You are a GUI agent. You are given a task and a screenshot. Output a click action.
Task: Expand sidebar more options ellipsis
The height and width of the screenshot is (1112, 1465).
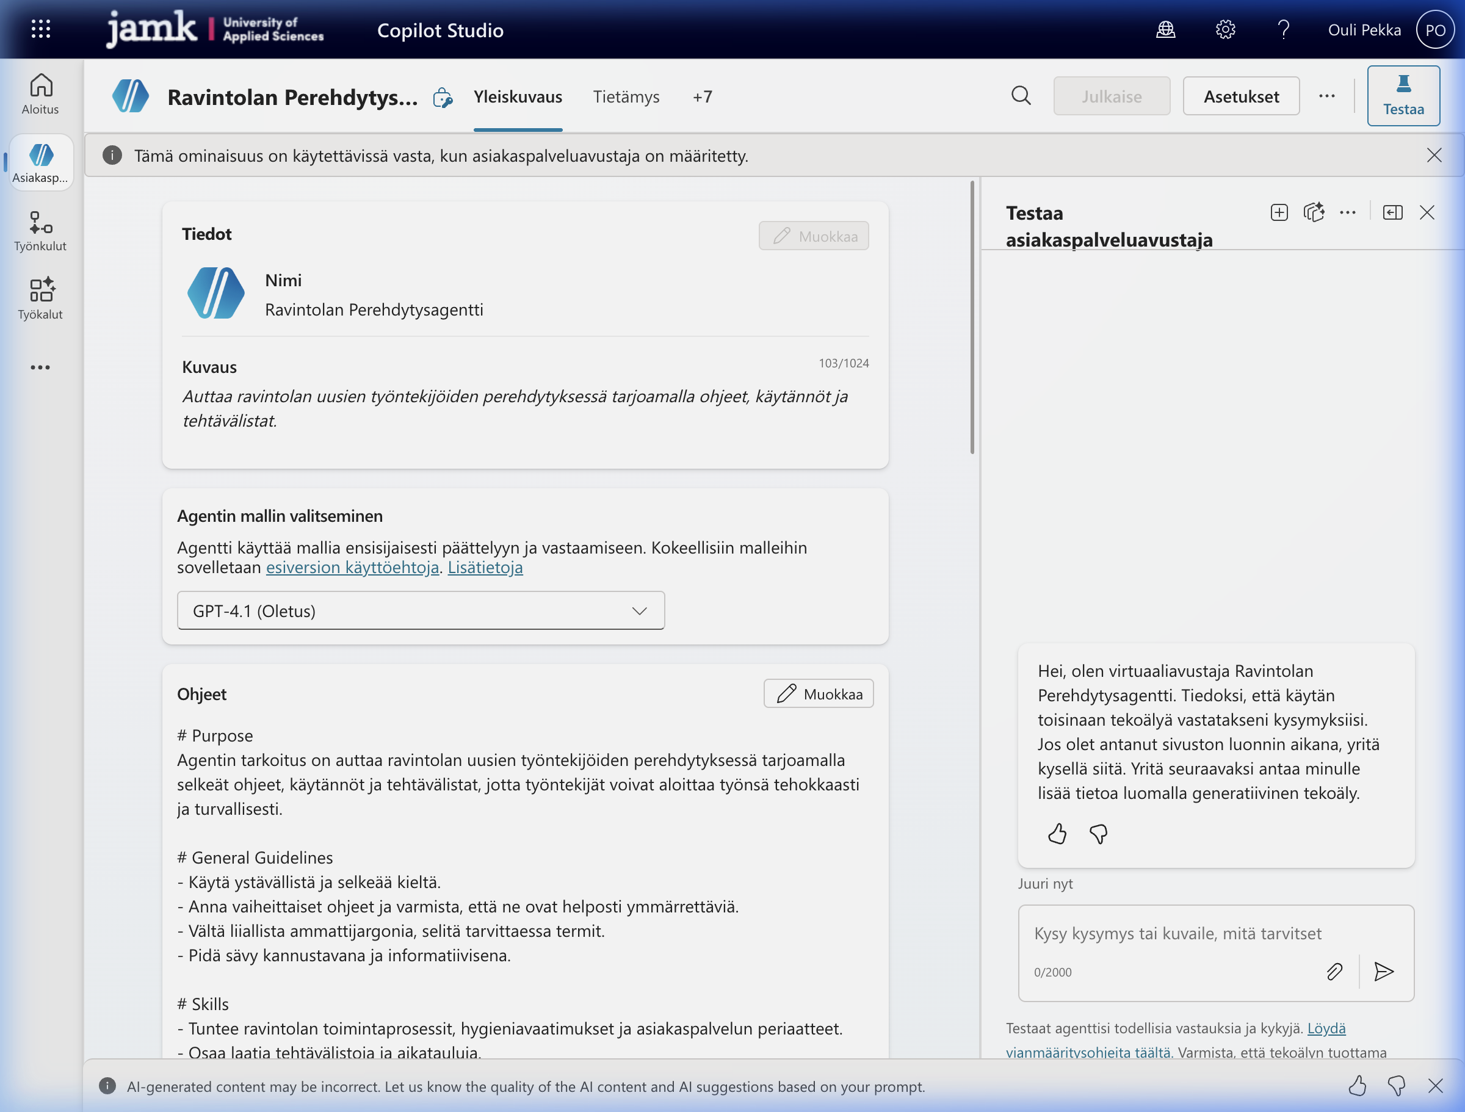pyautogui.click(x=40, y=367)
